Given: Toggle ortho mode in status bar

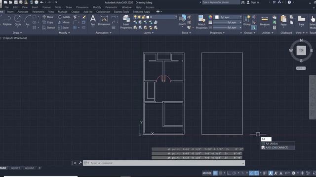Looking at the screenshot, I should coord(229,173).
